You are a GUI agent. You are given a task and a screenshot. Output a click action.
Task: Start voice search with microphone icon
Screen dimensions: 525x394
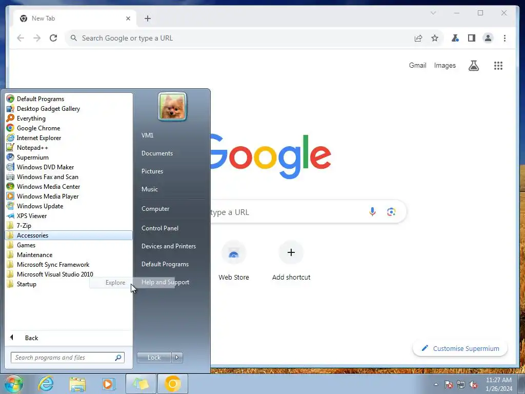tap(372, 212)
